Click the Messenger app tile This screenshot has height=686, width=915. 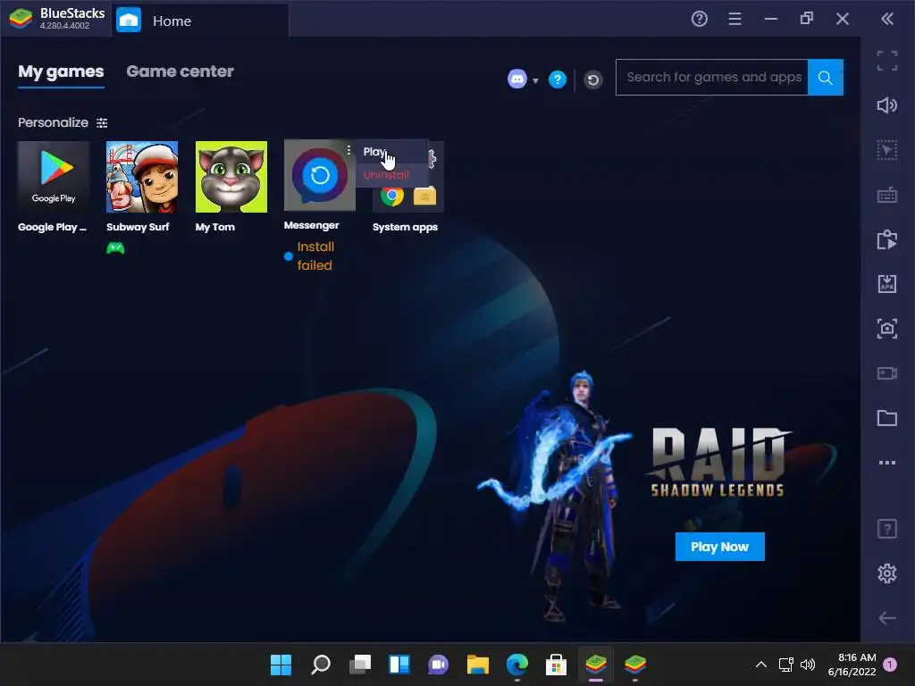tap(319, 175)
